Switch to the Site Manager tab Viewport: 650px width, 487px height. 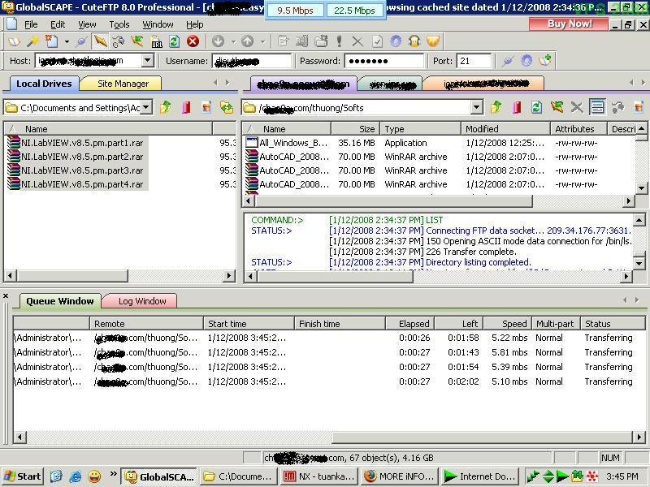pyautogui.click(x=123, y=84)
